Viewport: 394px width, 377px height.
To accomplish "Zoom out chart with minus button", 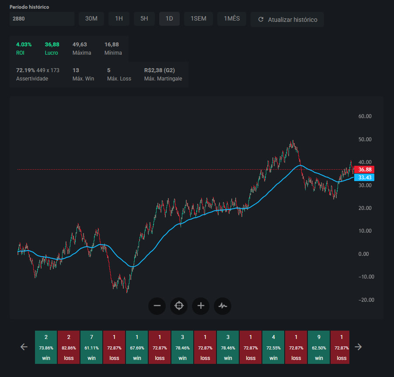I will click(157, 306).
